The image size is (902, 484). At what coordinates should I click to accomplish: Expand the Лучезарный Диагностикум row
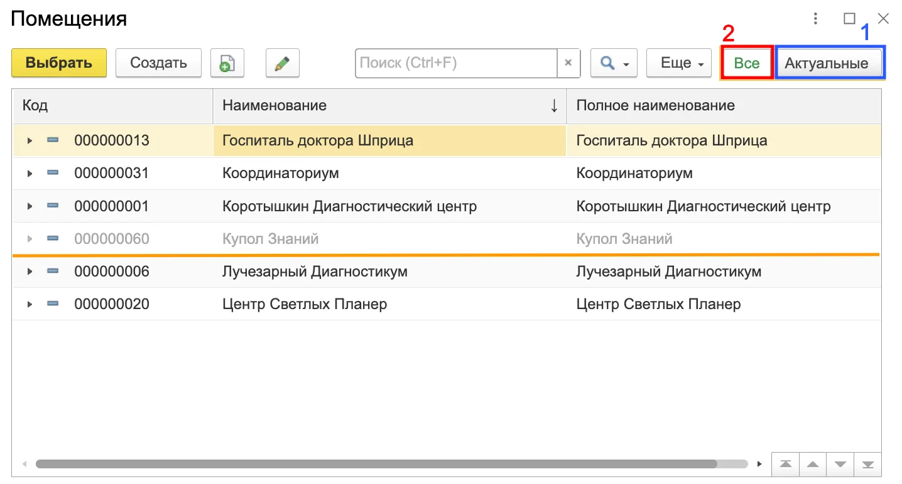(30, 271)
